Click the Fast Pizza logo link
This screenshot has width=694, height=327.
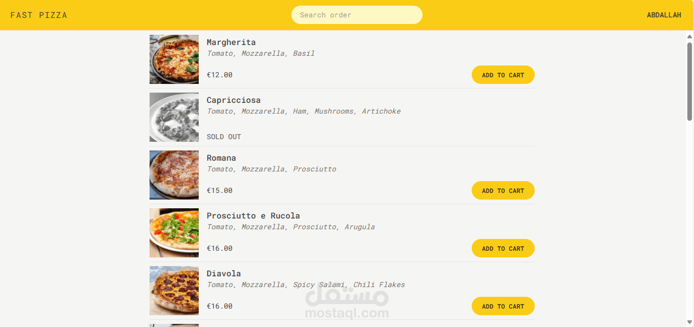(39, 15)
